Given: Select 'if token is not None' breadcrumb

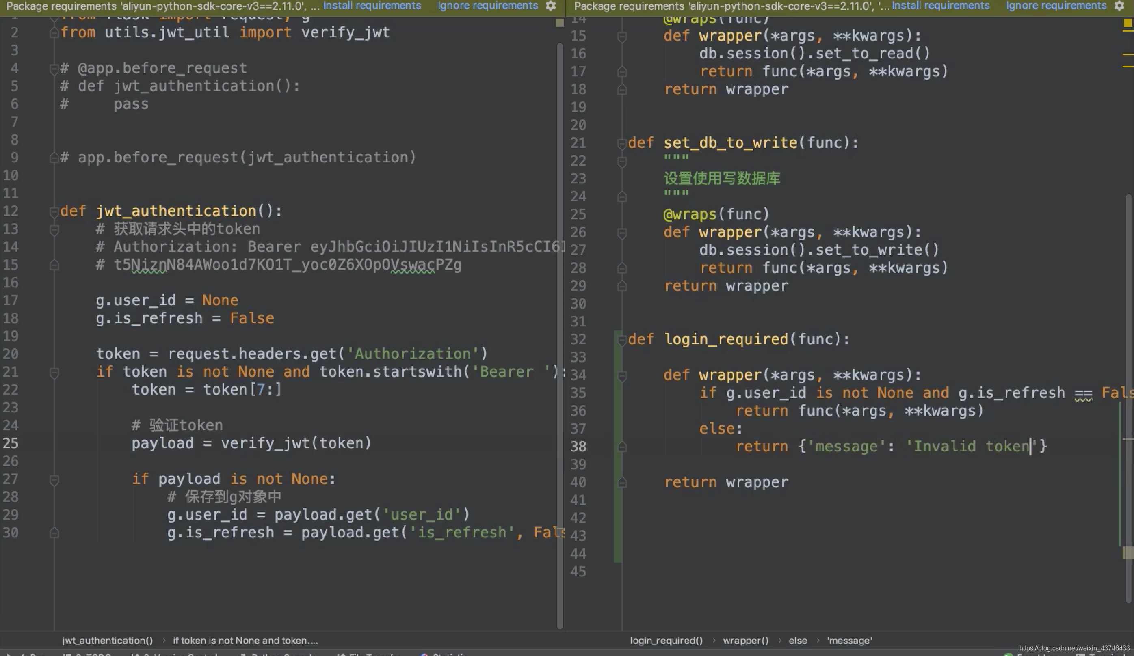Looking at the screenshot, I should click(x=245, y=640).
